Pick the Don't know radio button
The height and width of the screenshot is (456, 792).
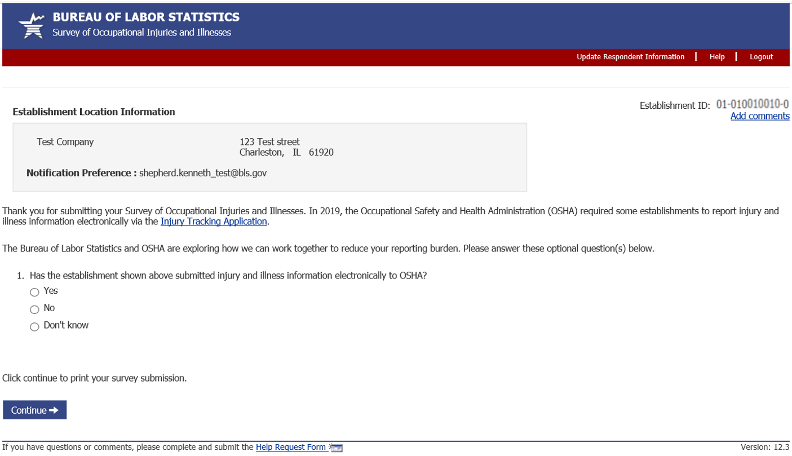point(35,327)
